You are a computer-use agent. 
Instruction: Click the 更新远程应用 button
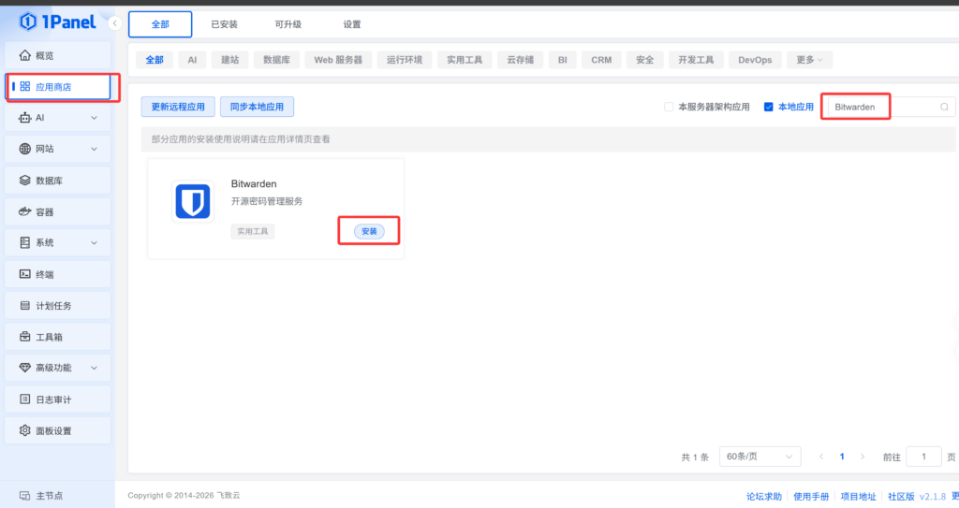[178, 107]
